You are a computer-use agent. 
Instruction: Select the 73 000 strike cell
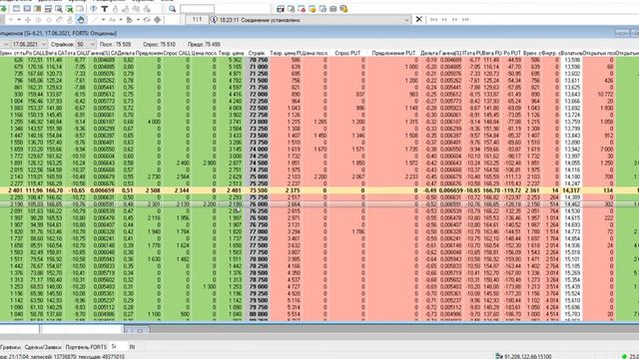pyautogui.click(x=258, y=122)
